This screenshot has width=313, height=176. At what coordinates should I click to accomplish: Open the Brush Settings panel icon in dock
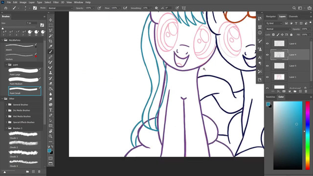[x=260, y=41]
